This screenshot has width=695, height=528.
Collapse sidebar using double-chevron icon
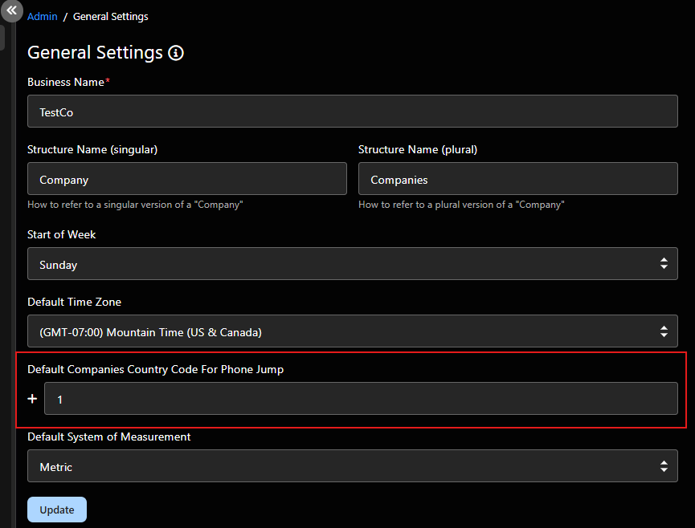click(11, 10)
